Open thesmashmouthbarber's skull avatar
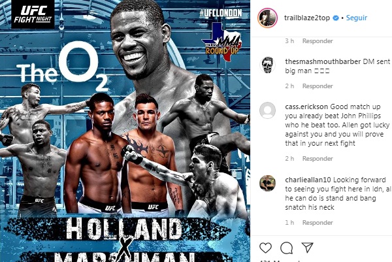The width and height of the screenshot is (392, 262). pos(267,65)
